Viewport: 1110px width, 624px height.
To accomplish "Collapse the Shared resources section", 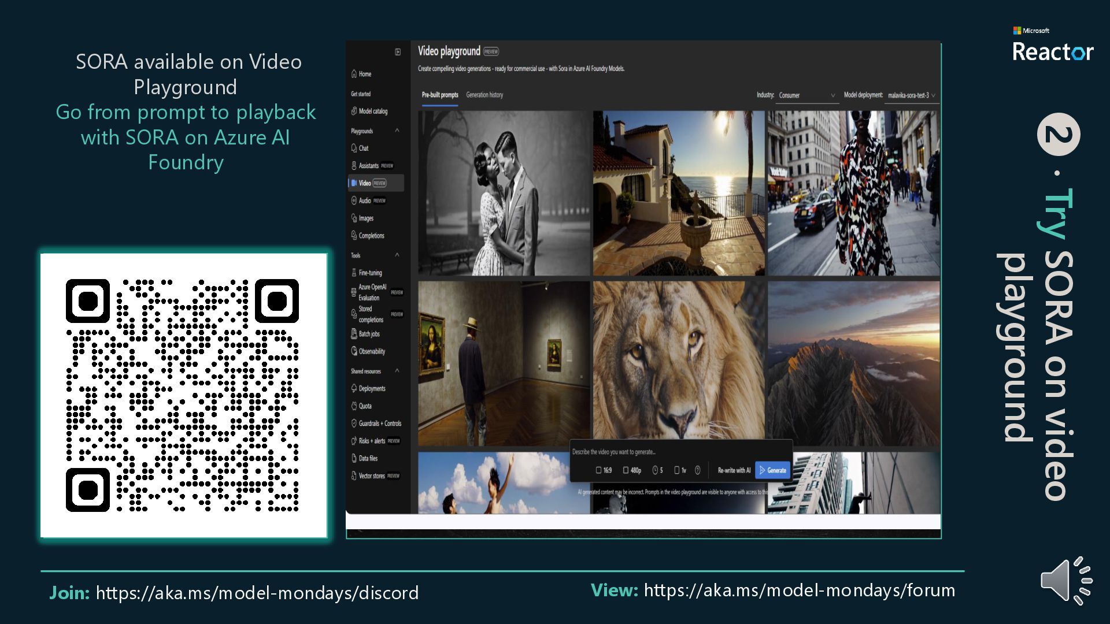I will [x=397, y=371].
